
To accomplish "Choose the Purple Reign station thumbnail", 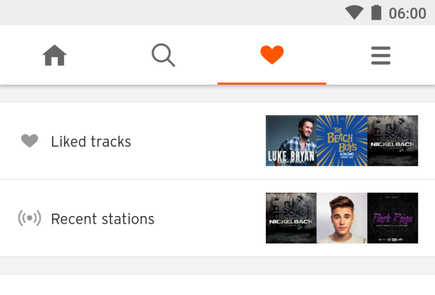I will (393, 218).
